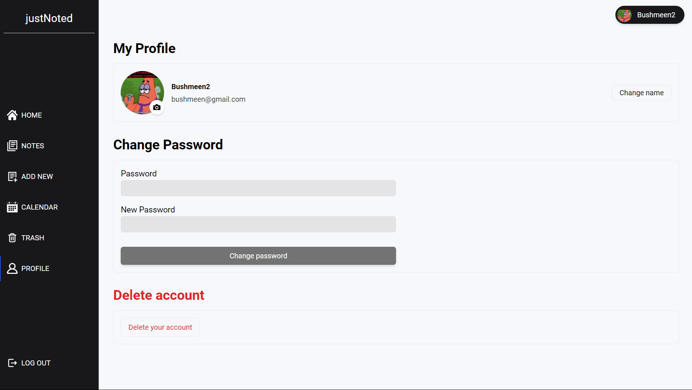Click the camera icon on the profile picture
Screen dimensions: 692x390
pos(157,107)
